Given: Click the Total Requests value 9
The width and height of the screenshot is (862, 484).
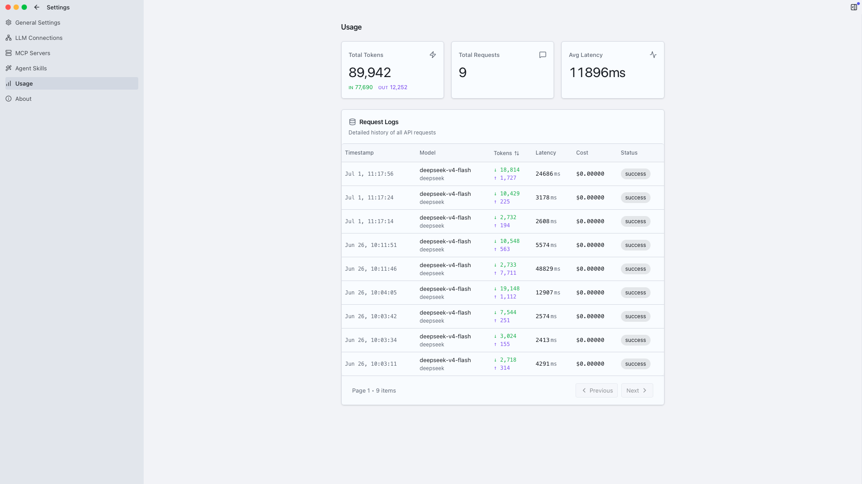Looking at the screenshot, I should coord(462,73).
